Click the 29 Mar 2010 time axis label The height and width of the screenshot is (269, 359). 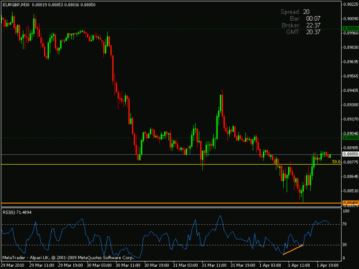pos(13,266)
